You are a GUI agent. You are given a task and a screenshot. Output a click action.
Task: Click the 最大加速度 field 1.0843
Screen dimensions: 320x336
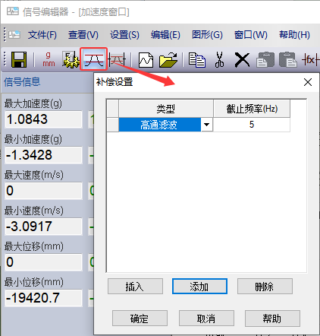43,119
